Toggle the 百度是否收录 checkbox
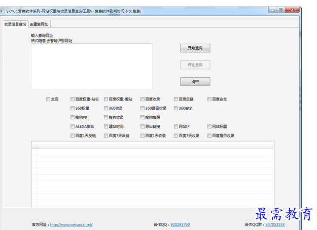Screen dimensions: 317x230 pos(209,136)
